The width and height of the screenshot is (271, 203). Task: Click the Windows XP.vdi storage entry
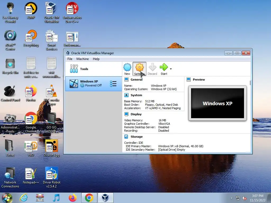pos(180,146)
